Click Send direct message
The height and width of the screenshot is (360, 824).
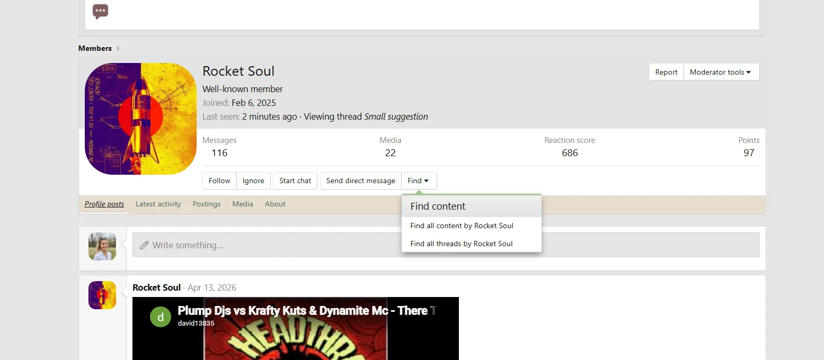(360, 181)
